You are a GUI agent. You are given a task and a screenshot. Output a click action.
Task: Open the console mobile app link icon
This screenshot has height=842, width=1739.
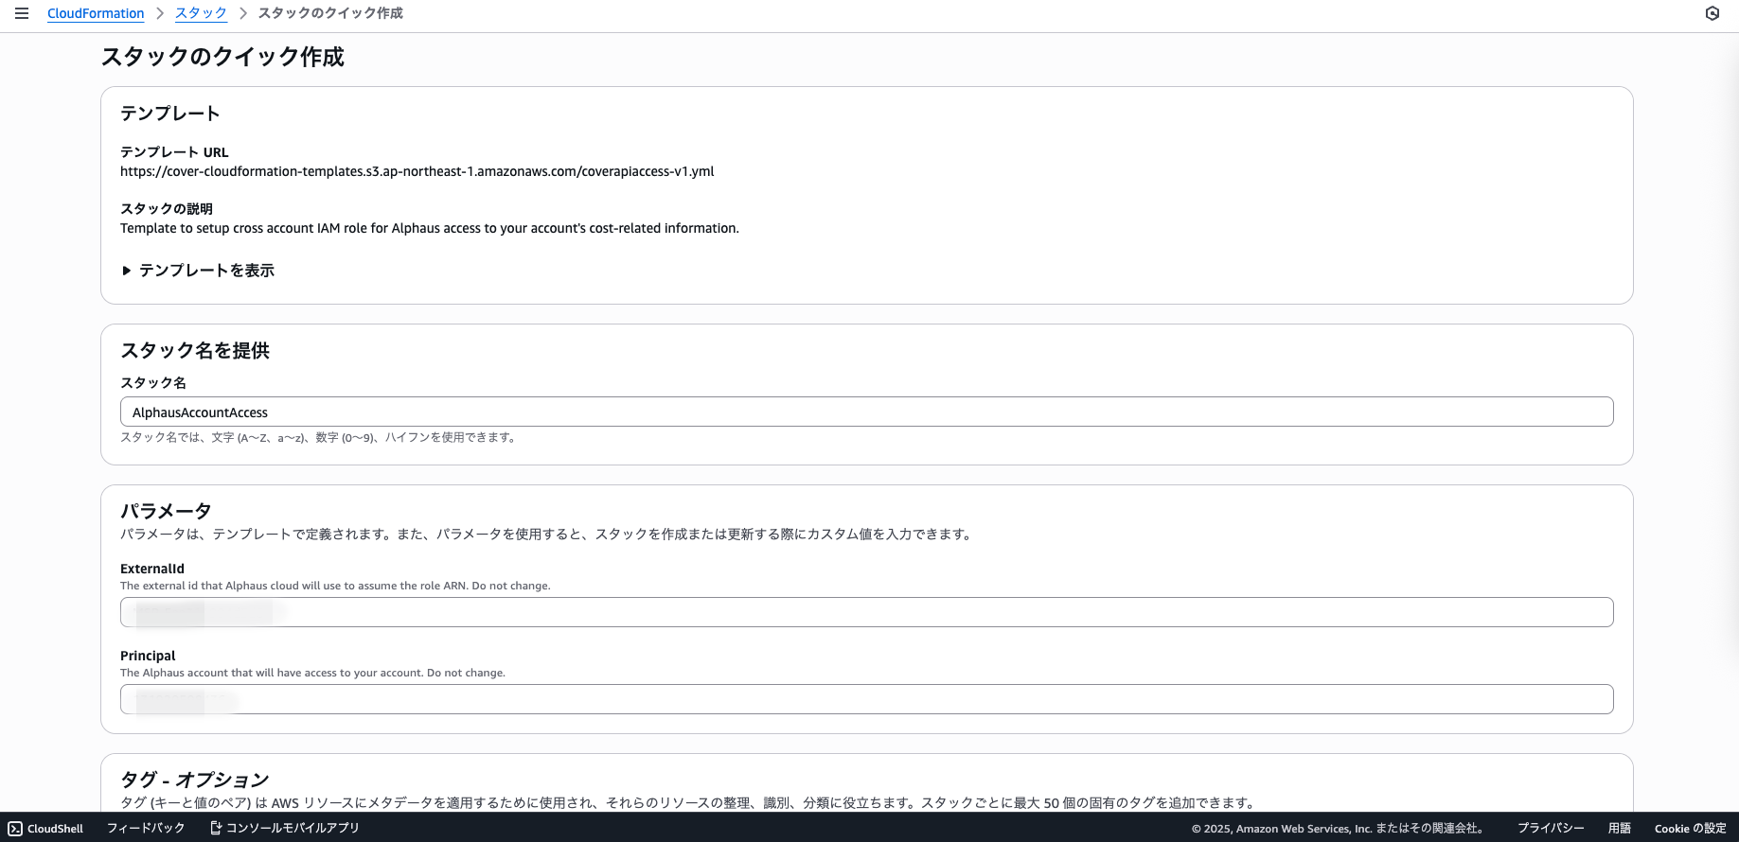(216, 828)
